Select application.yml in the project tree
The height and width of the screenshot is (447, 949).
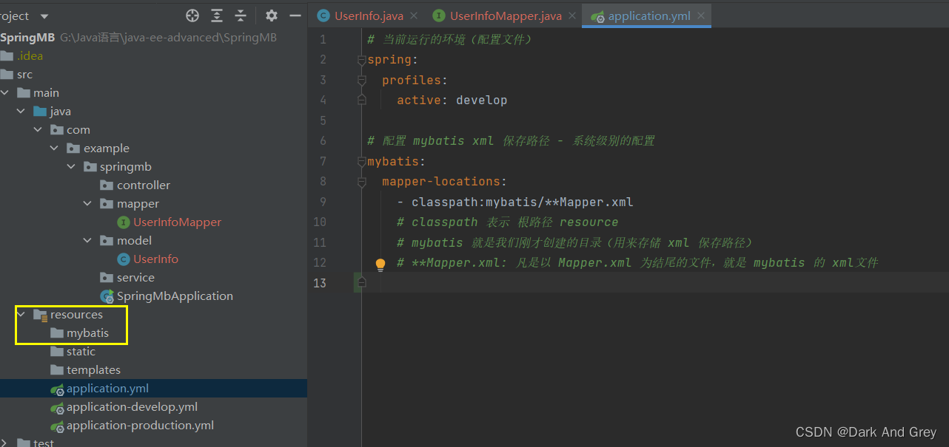point(107,388)
